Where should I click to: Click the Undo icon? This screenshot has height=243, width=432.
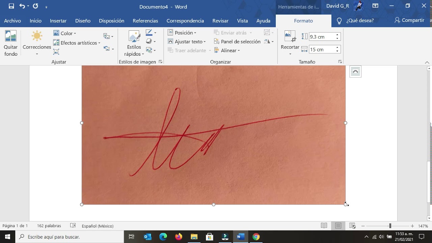tap(22, 6)
